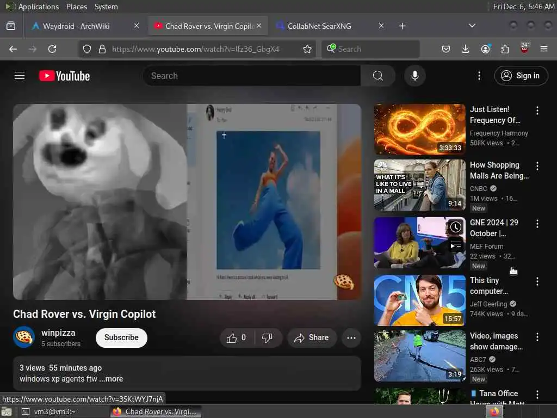The width and height of the screenshot is (557, 418).
Task: Open Firefox account icon
Action: point(485,49)
